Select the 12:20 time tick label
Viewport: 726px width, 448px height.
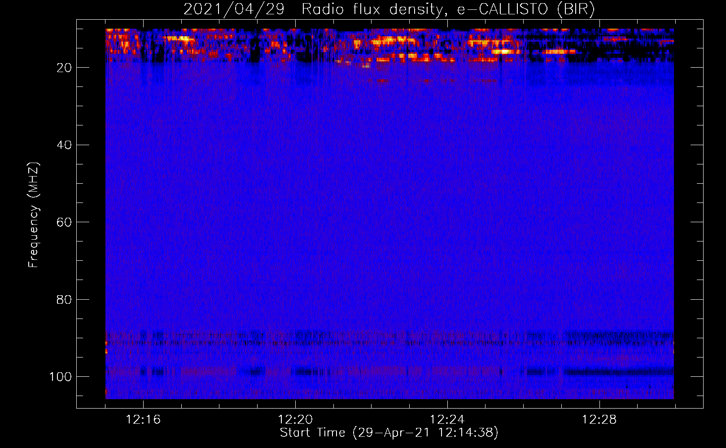tap(295, 419)
